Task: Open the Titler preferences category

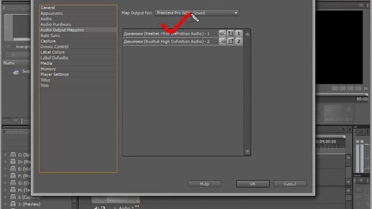Action: click(45, 80)
